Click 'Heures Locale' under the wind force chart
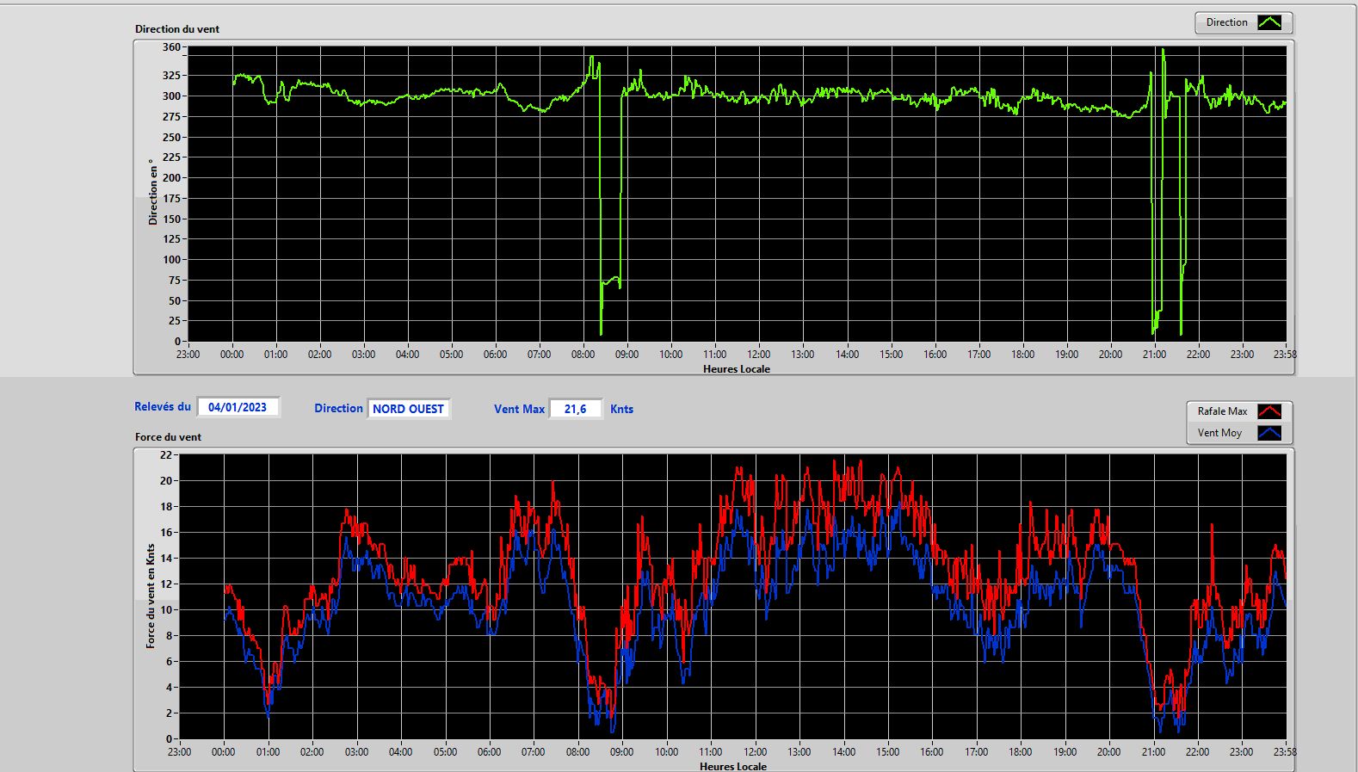This screenshot has height=772, width=1358. click(x=733, y=766)
